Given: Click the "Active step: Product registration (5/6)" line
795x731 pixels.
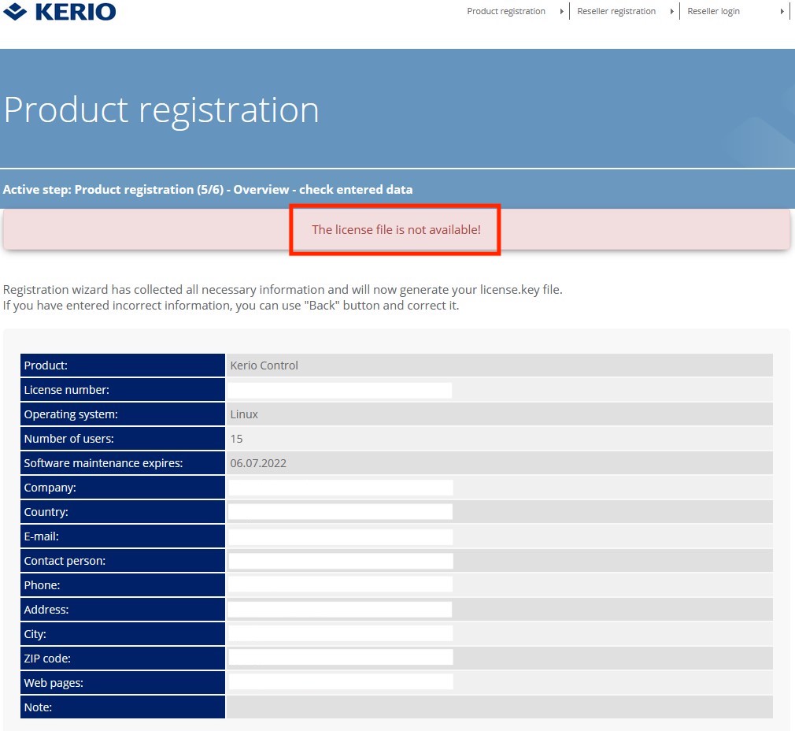Looking at the screenshot, I should [208, 189].
